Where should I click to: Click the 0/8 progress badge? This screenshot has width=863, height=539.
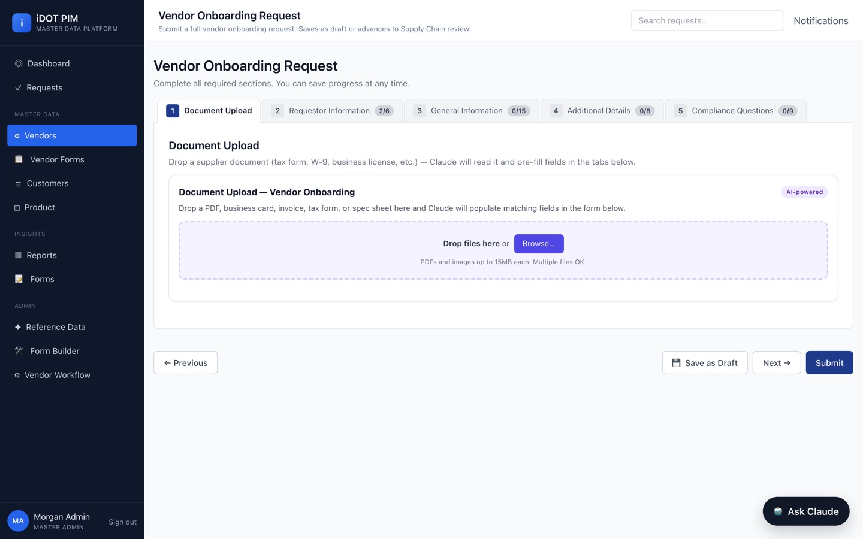pos(645,111)
